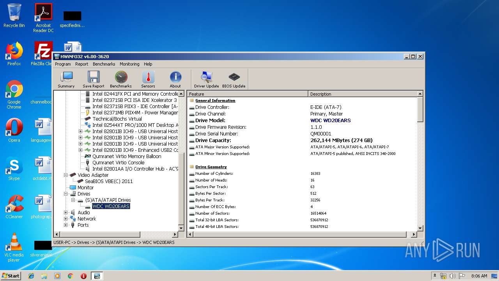
Task: Click the tree pane horizontal scrollbar right arrow
Action: 175,235
